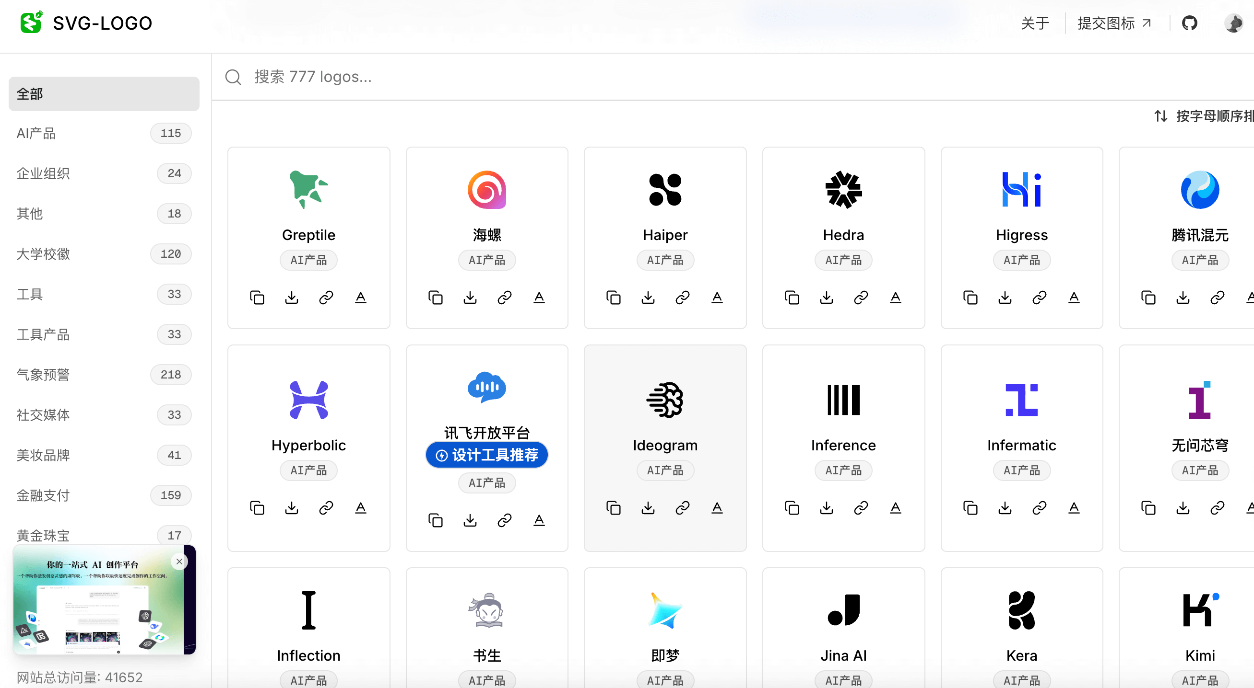Focus the logo search field
Viewport: 1254px width, 688px height.
click(584, 77)
